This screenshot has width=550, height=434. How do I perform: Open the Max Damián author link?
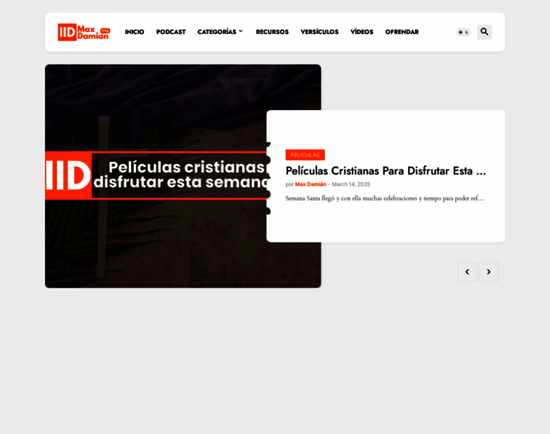coord(310,184)
